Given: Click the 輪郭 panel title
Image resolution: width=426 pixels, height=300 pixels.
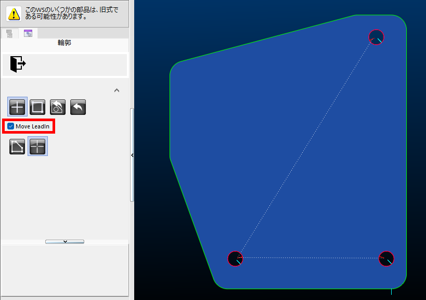Looking at the screenshot, I should pos(64,43).
